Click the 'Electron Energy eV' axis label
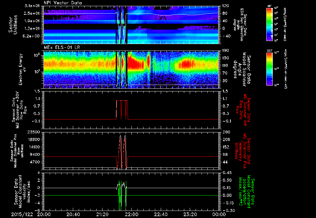316x218 pixels. tap(23, 69)
